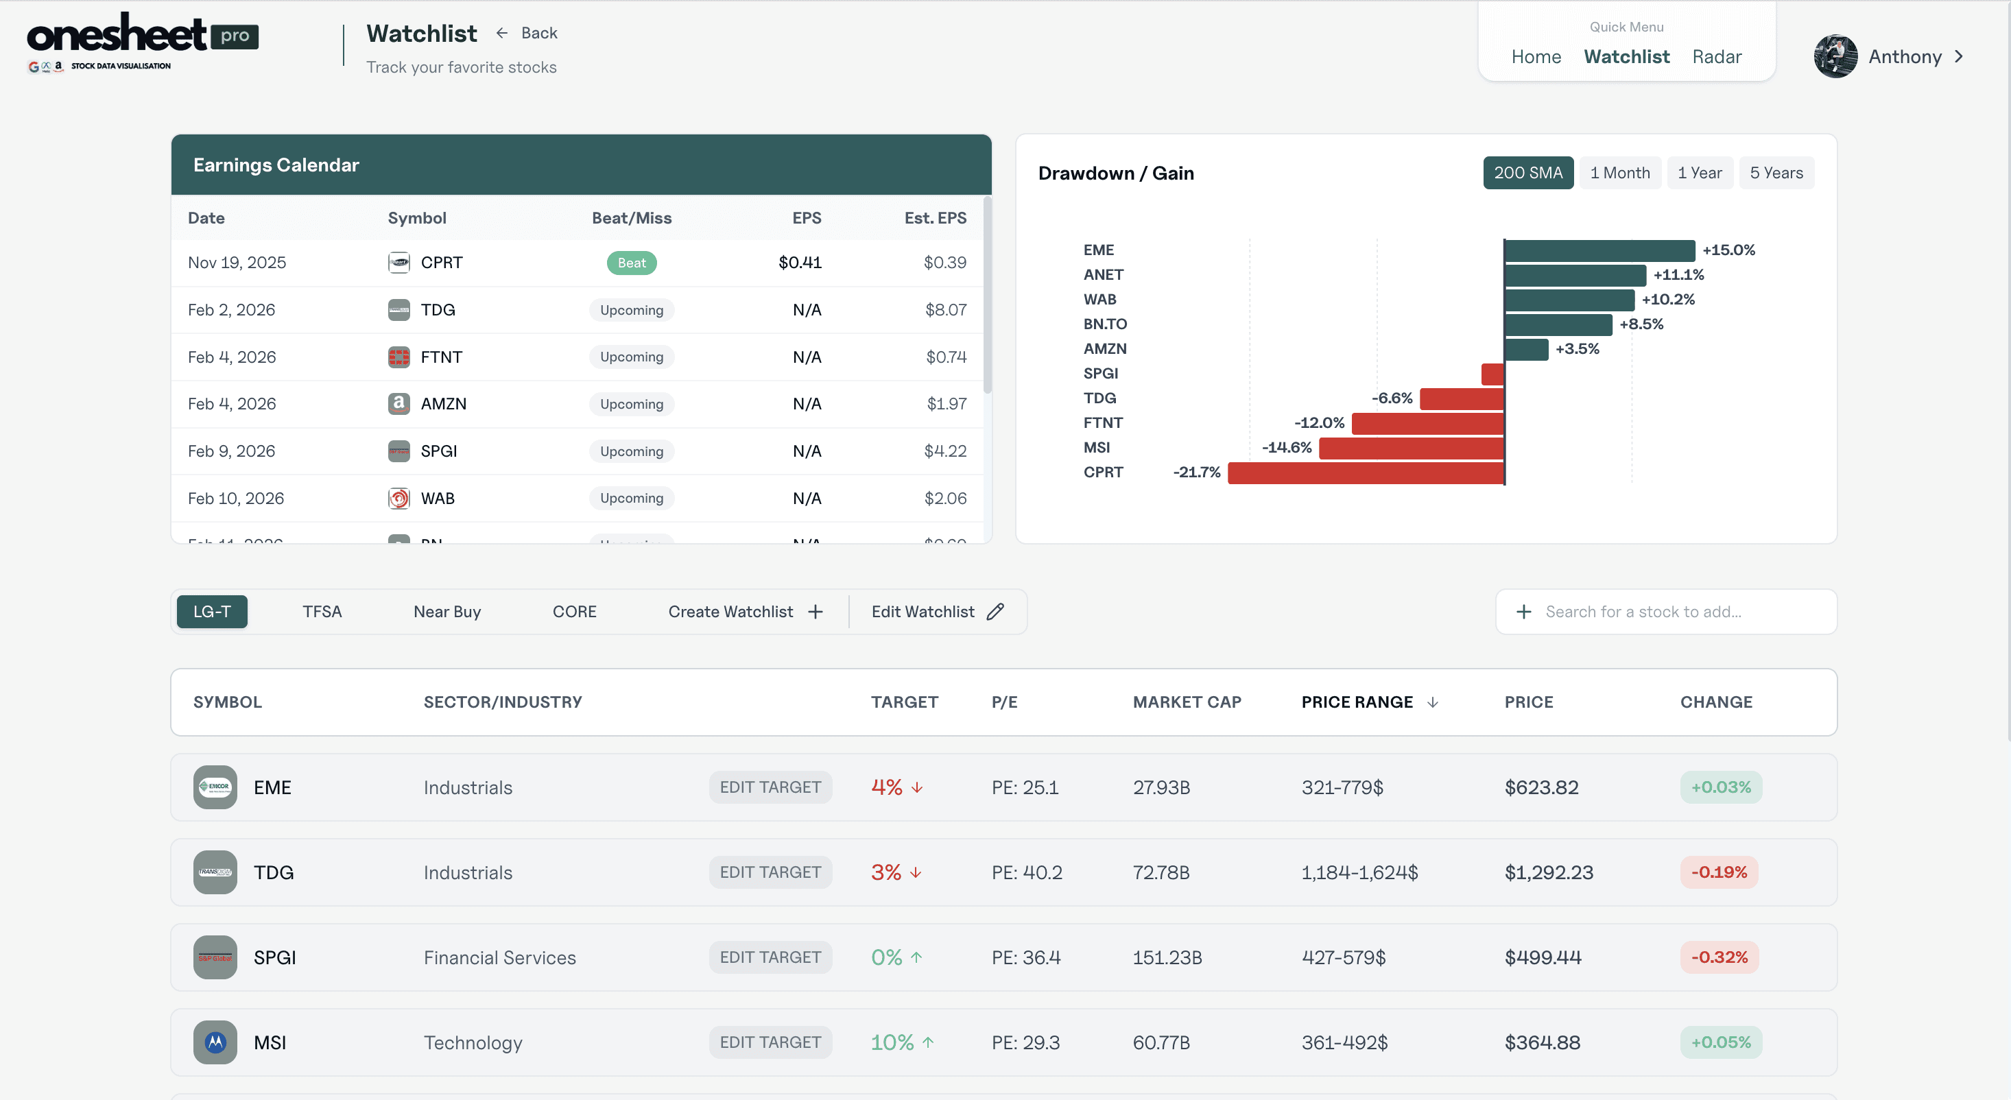Viewport: 2011px width, 1100px height.
Task: Click Edit Target for SPGI
Action: click(x=770, y=957)
